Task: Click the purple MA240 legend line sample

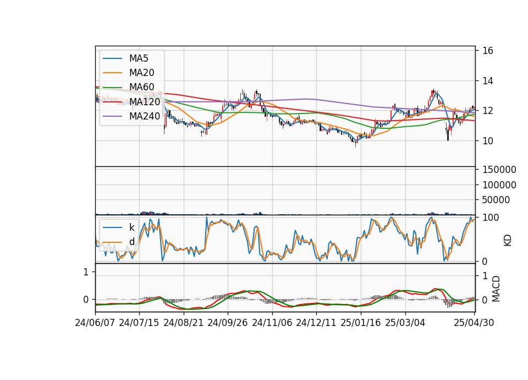Action: (x=112, y=116)
